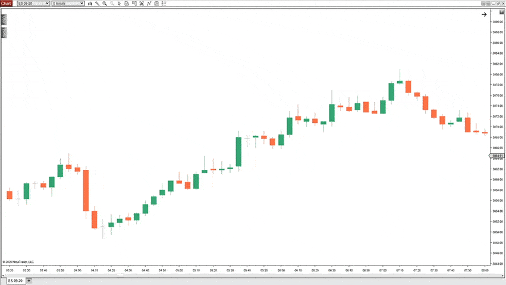This screenshot has height=285, width=506.
Task: Click the 3090.00 price axis label
Action: (498, 22)
